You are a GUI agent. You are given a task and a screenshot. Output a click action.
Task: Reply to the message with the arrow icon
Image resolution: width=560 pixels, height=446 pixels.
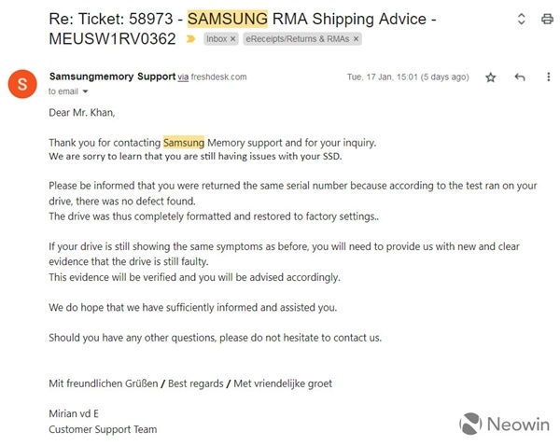(520, 77)
